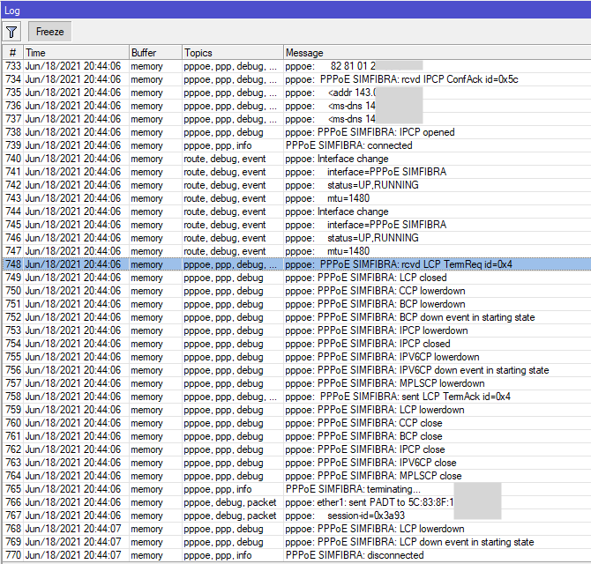Select row 739 PPPoE SIMFIBRA: connected
The height and width of the screenshot is (564, 591).
296,145
